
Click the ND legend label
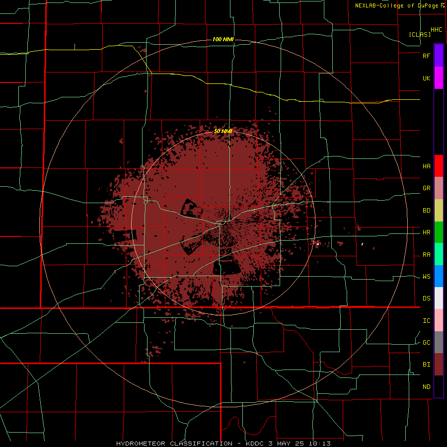point(427,387)
